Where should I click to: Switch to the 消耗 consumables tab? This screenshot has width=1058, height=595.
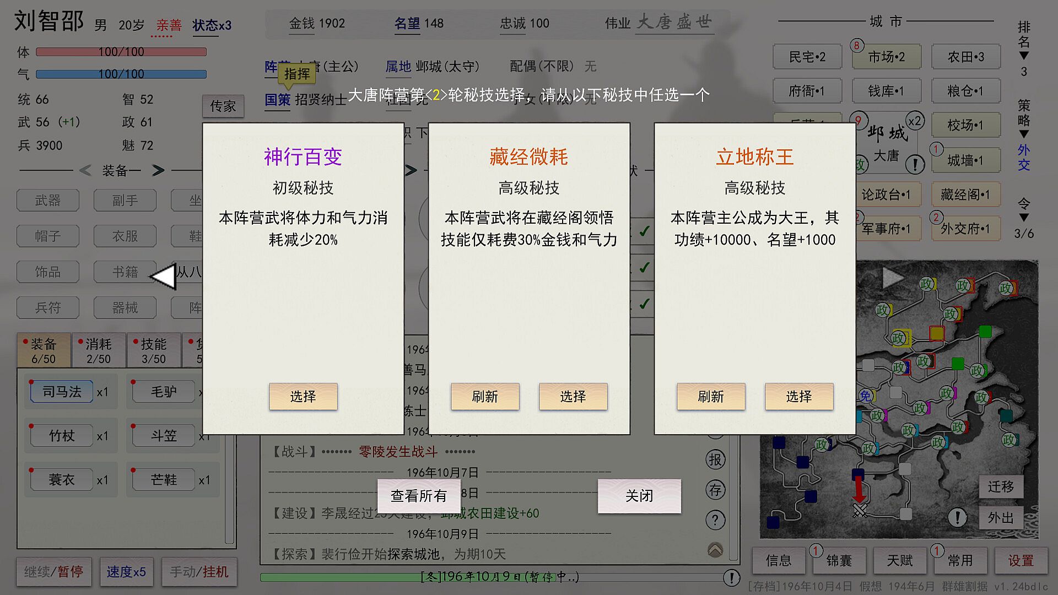tap(99, 350)
